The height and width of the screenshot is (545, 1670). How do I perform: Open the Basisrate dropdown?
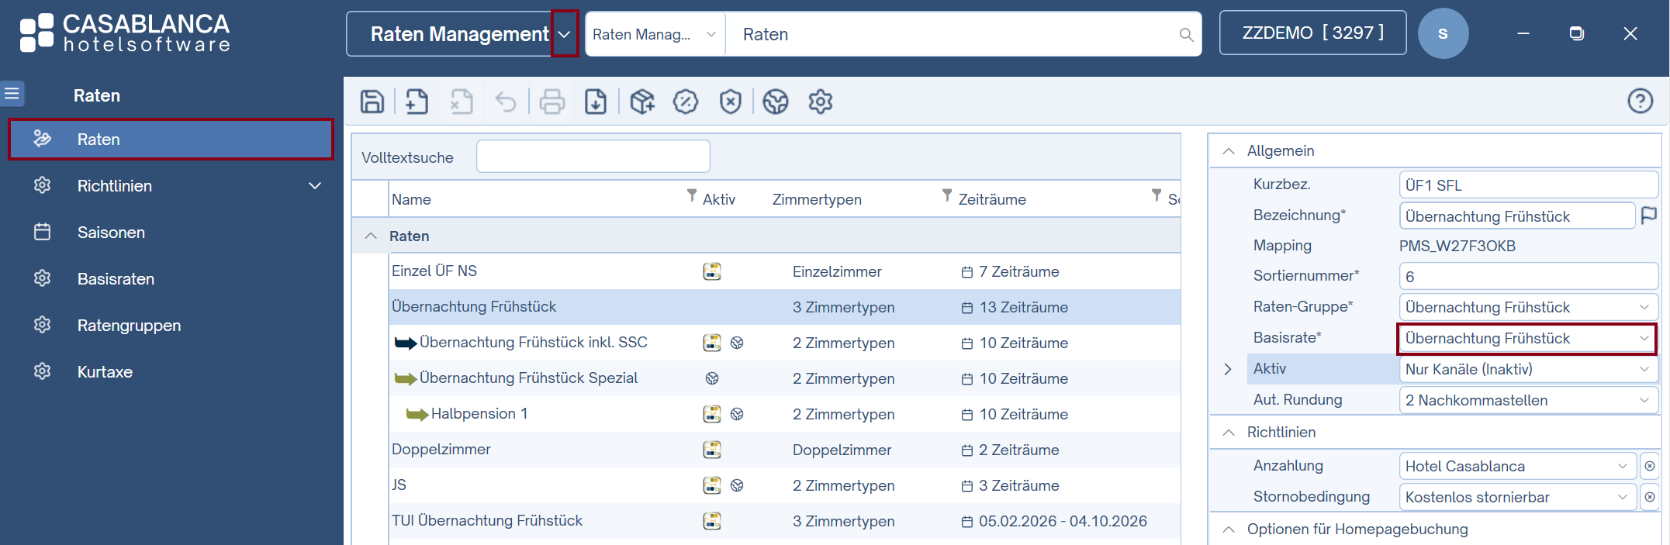click(x=1528, y=338)
